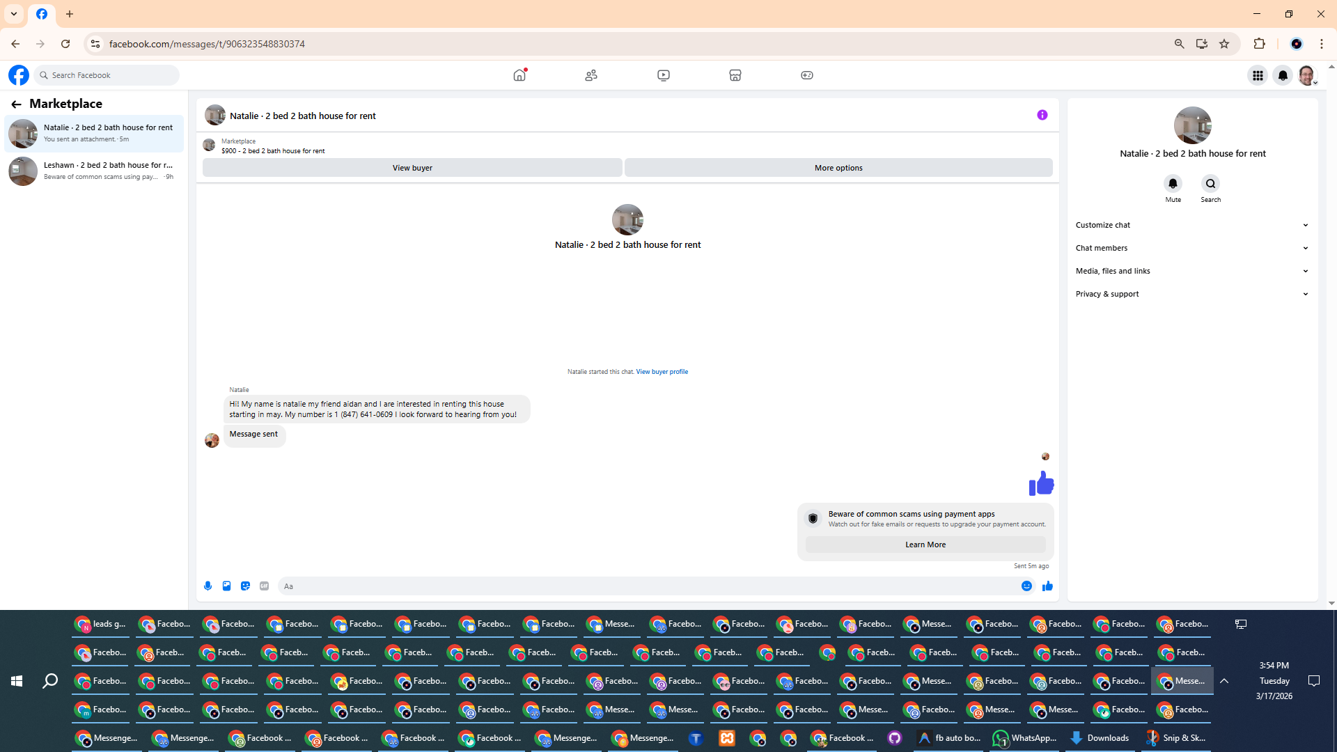The height and width of the screenshot is (752, 1337).
Task: Expand Chat members section
Action: (x=1192, y=248)
